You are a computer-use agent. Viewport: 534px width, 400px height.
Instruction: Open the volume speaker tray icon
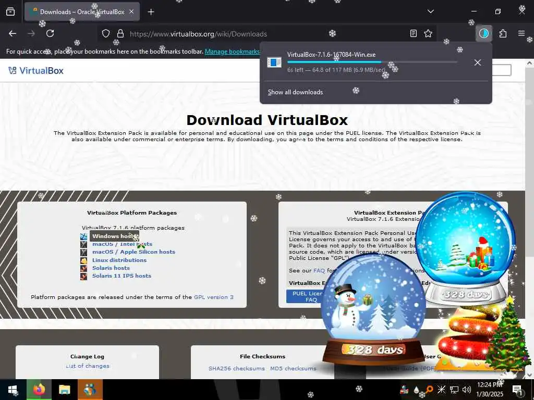pos(467,390)
